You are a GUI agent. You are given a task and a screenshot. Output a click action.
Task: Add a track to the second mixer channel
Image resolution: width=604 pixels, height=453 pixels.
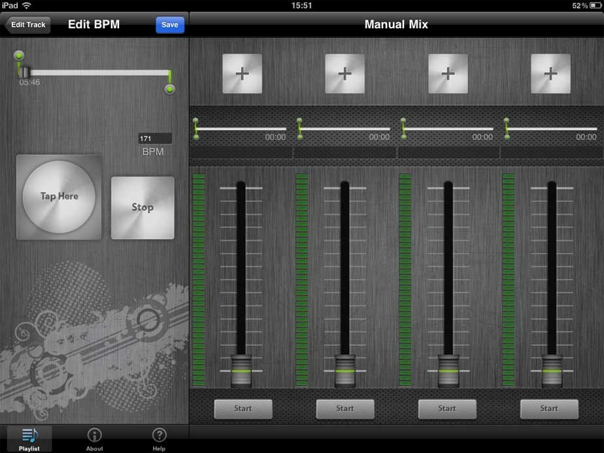coord(344,73)
